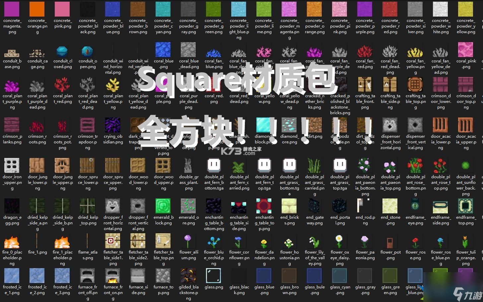483x302 pixels.
Task: Click the 'flower_dandelion.png' filename label
Action: tap(264, 258)
